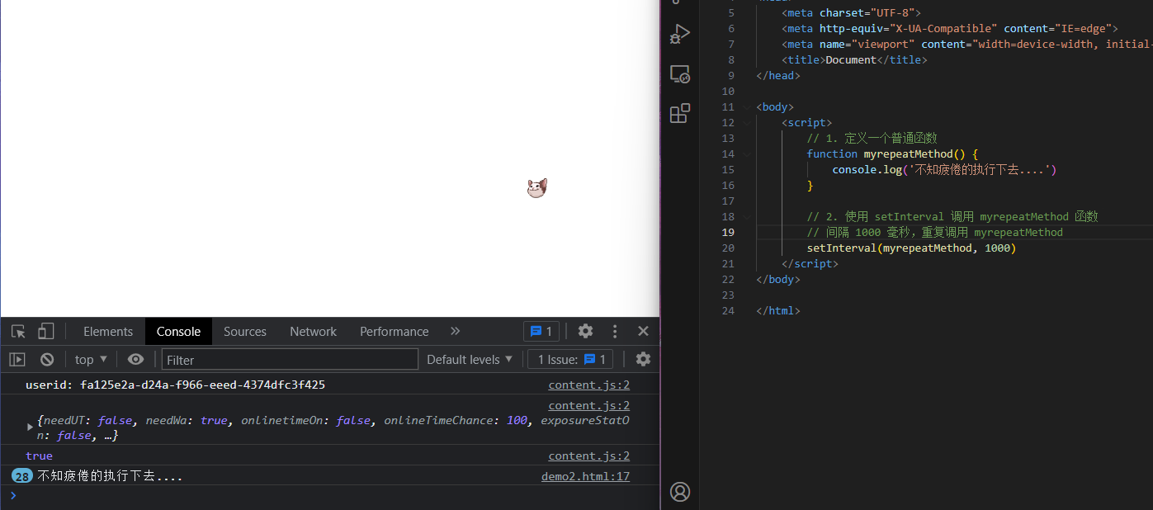Click the console Filter input field
The width and height of the screenshot is (1153, 510).
[x=290, y=360]
